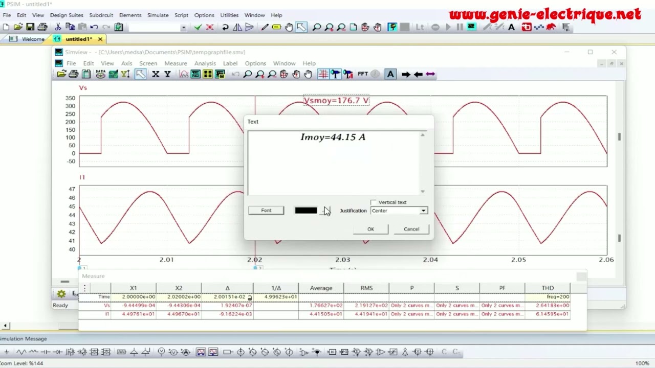Click the Pan hand icon in Simview toolbar

308,74
